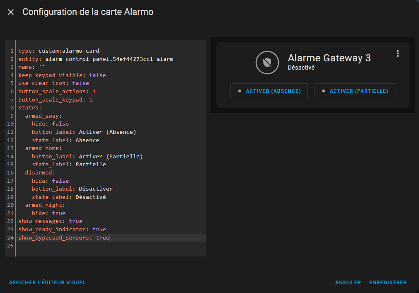Click the 'show_bypassed_sensors: true' line
This screenshot has height=293, width=419.
pos(64,238)
